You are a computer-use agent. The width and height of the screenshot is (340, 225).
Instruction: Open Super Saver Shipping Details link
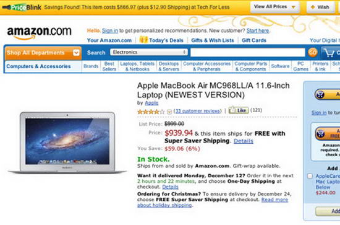click(x=244, y=141)
